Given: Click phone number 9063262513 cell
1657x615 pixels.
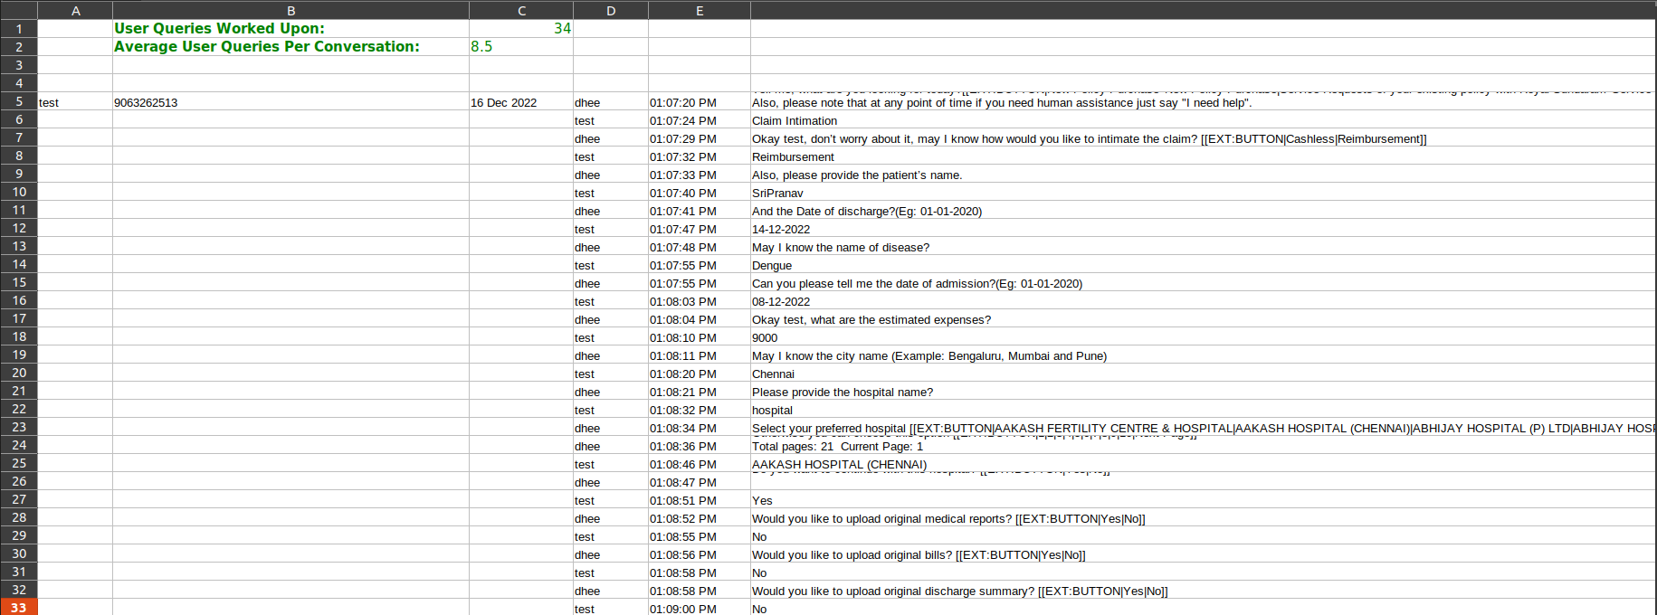Looking at the screenshot, I should (x=290, y=103).
